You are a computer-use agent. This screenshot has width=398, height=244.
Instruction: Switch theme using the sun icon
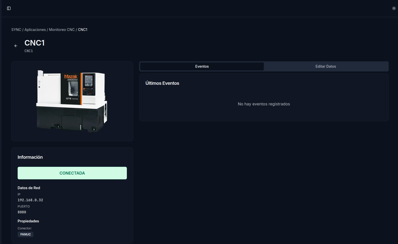[x=394, y=8]
